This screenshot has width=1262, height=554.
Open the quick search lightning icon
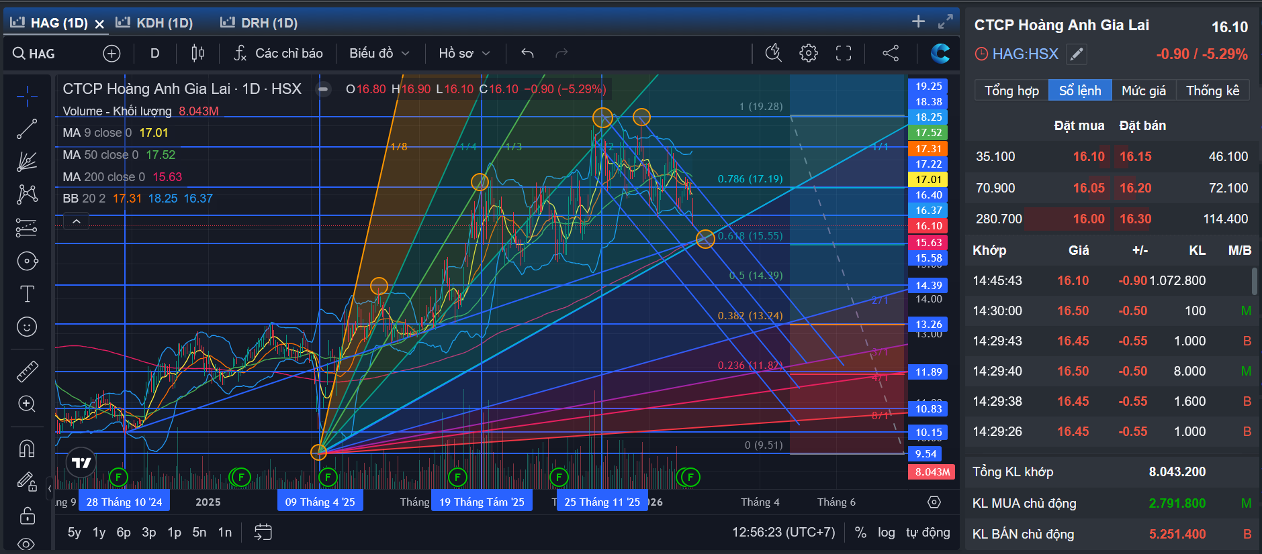tap(774, 53)
